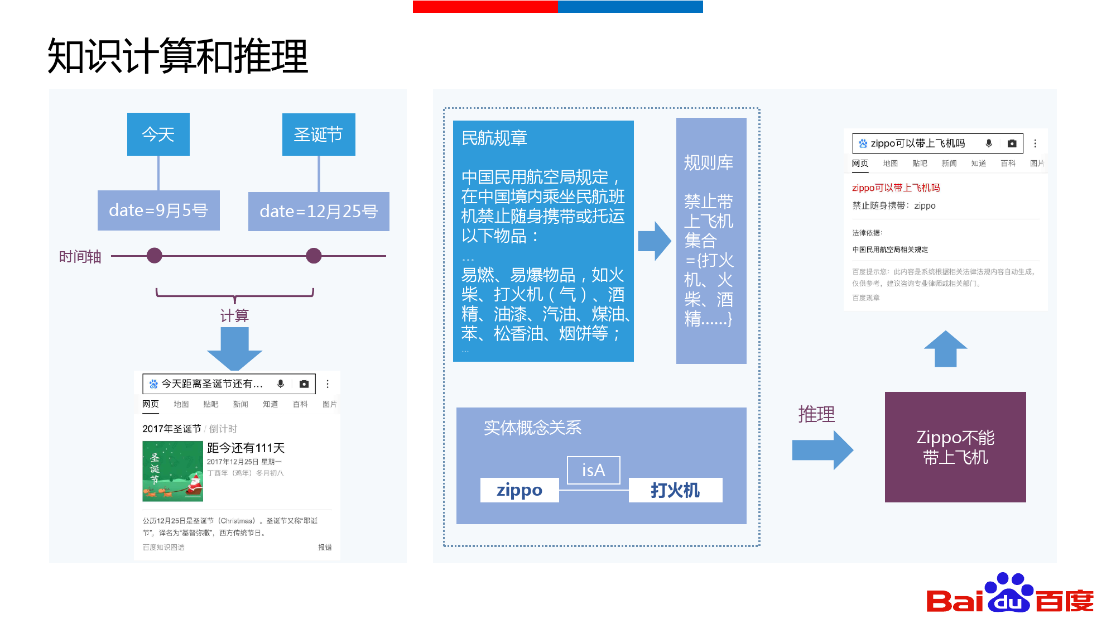Viewport: 1116px width, 628px height.
Task: Click microphone icon in zippo search bar
Action: point(989,143)
